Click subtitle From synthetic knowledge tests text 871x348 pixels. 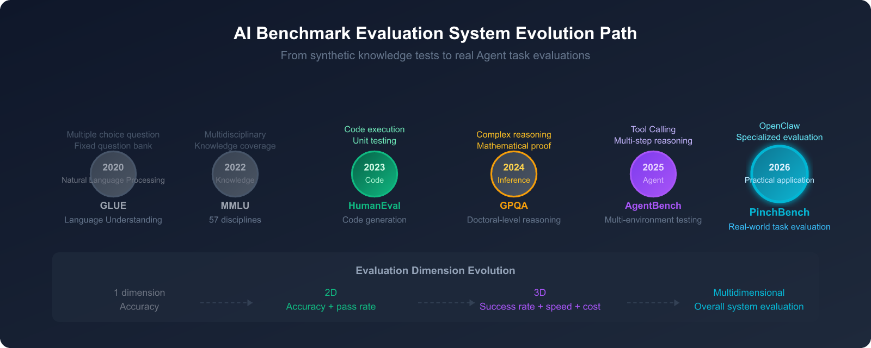(x=436, y=55)
